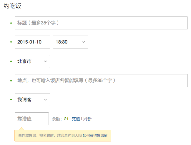Click the green bullet beside the date field
191x145 pixels.
tap(11, 42)
